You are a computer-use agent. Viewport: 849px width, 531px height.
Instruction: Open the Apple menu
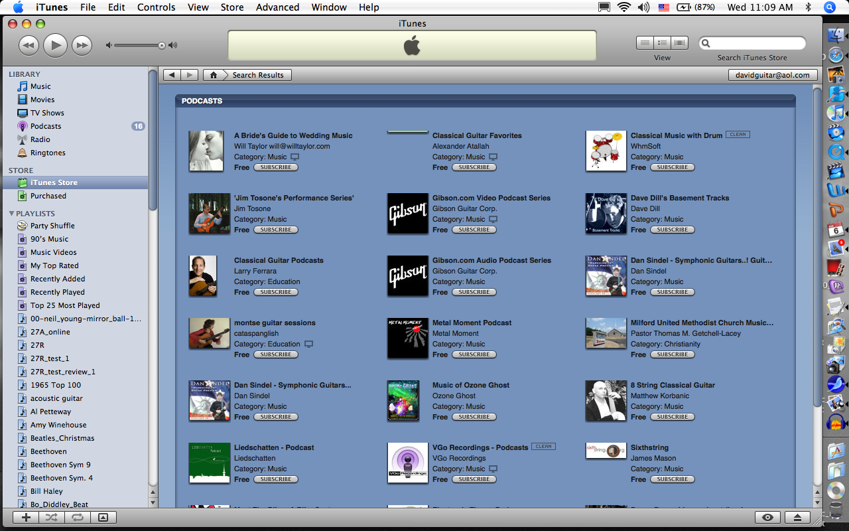(x=18, y=7)
